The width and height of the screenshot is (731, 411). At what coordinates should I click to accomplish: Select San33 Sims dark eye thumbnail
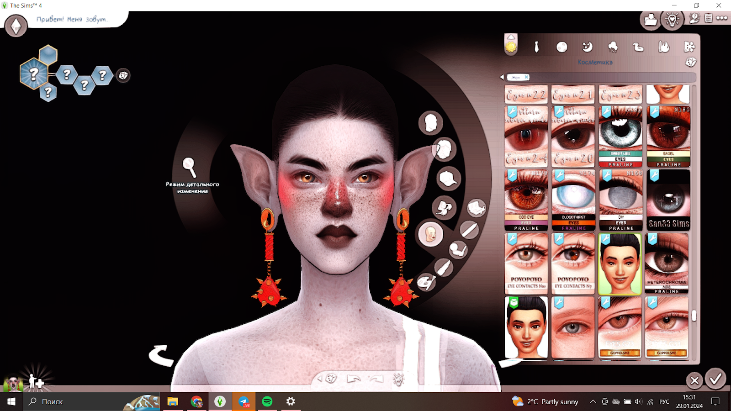pos(668,200)
